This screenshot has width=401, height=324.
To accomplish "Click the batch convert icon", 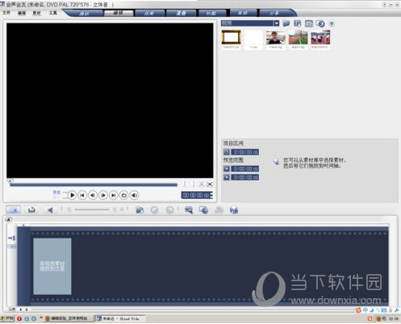I will 203,210.
